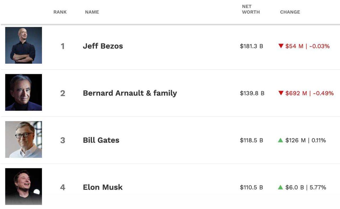Image resolution: width=340 pixels, height=209 pixels.
Task: Sort the list by NAME column
Action: pos(92,12)
